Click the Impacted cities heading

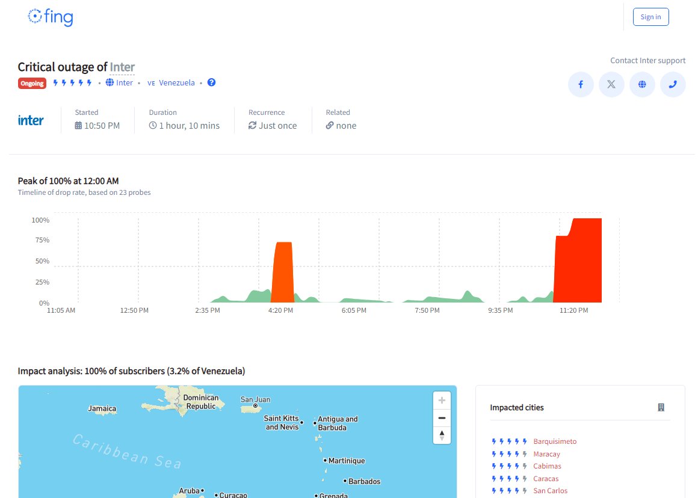517,407
